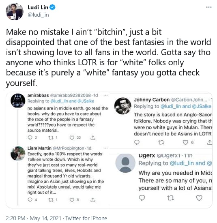Like amirabbas's tweet with heart icon
This screenshot has width=217, height=223.
tap(72, 138)
